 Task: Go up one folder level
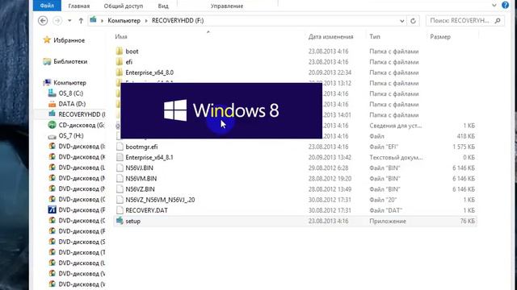81,21
